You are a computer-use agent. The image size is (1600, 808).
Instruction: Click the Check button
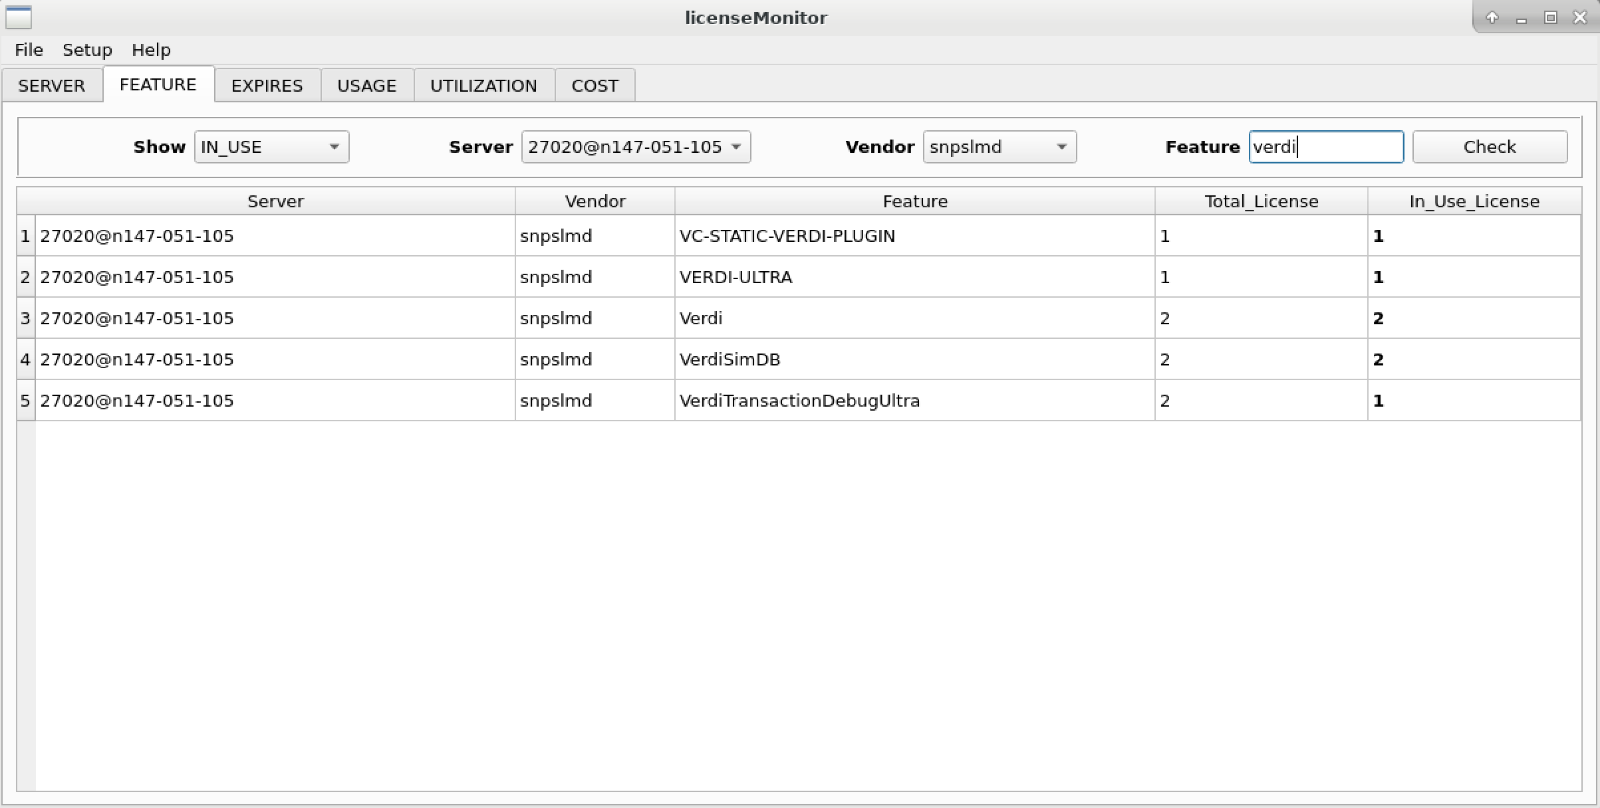[1490, 147]
